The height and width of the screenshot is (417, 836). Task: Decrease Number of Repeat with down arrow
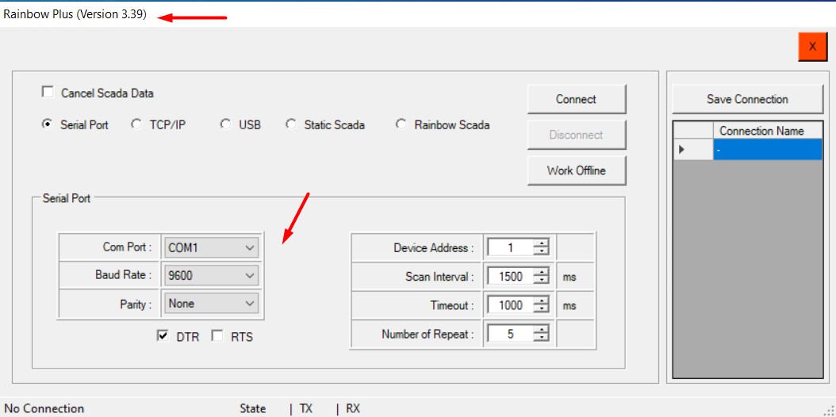541,338
